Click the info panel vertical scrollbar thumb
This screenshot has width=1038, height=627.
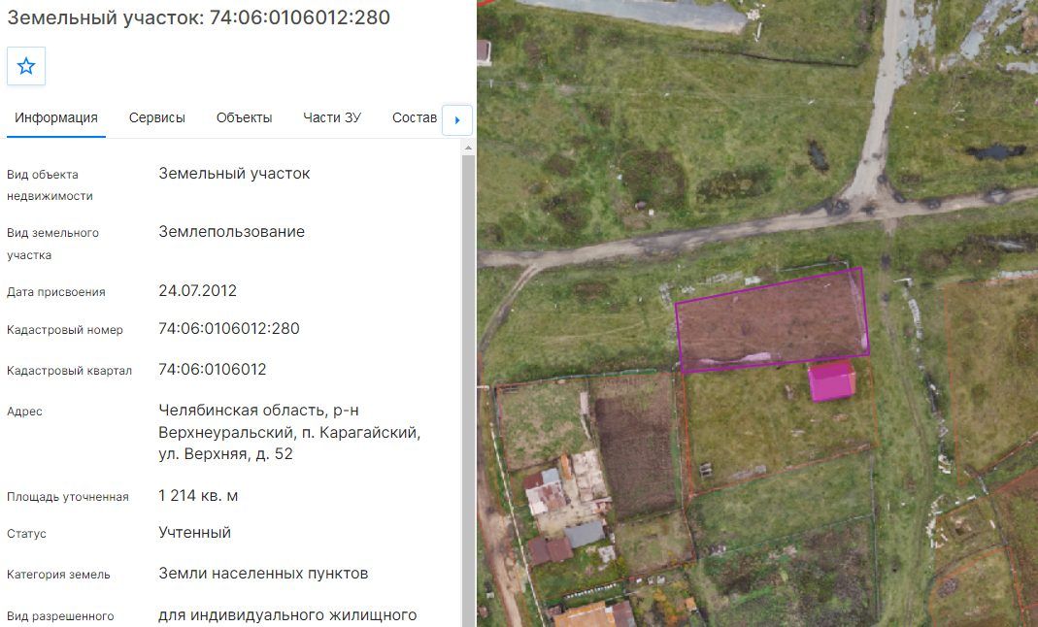[468, 390]
